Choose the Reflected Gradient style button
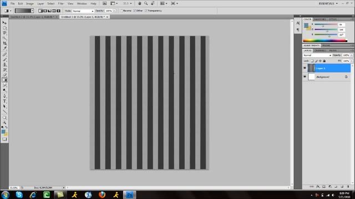355x199 pixels. click(54, 11)
